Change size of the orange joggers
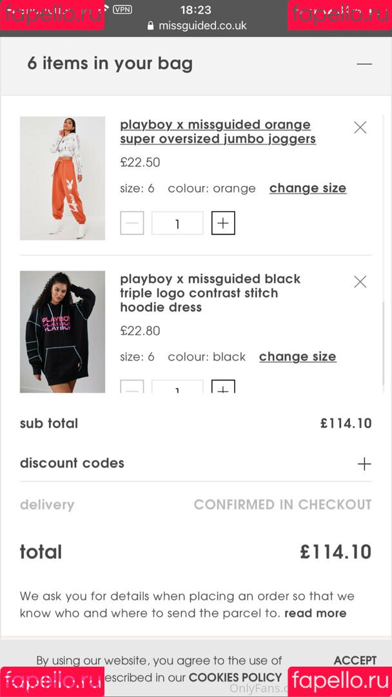The width and height of the screenshot is (392, 697). tap(308, 188)
